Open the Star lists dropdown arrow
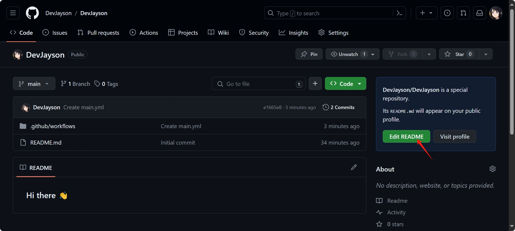515x231 pixels. coord(486,54)
